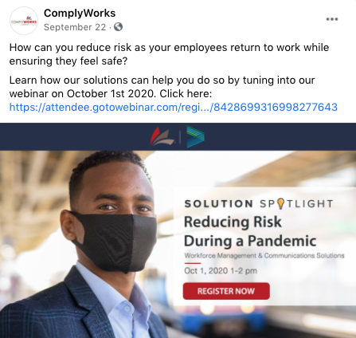Click the Oct 1, 2020 1-2 pm text

point(221,271)
